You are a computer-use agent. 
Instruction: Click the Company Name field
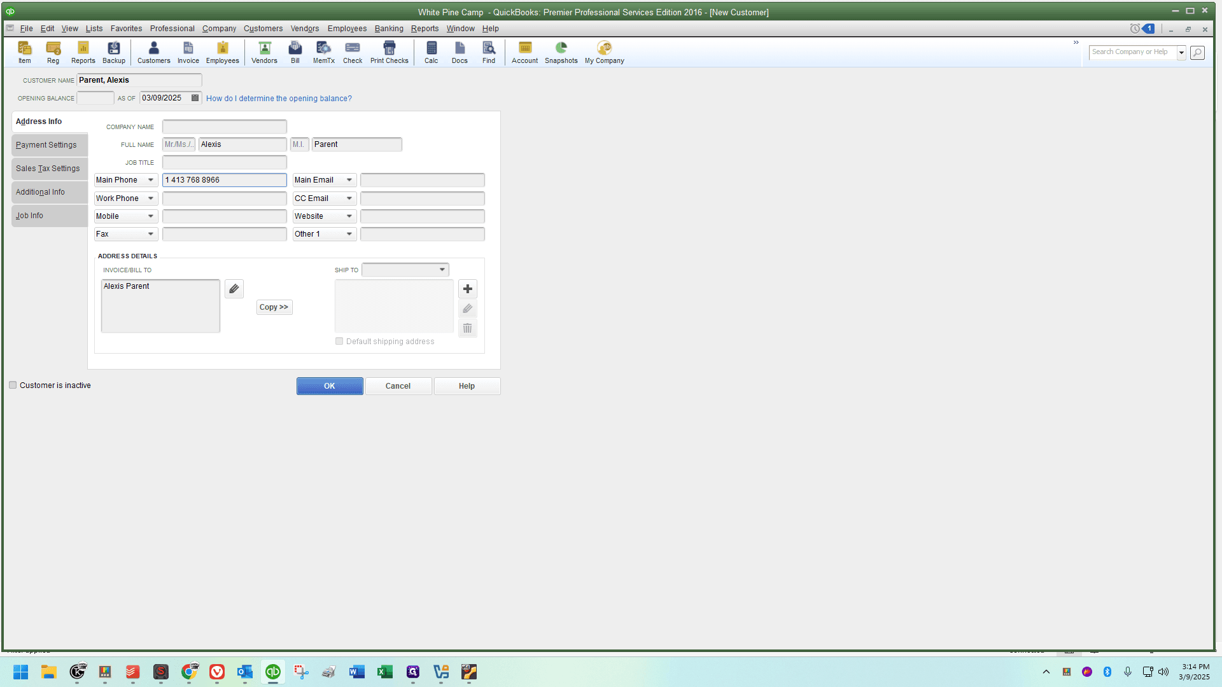point(225,127)
